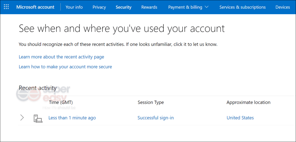Click the Time (GMT) column header

pyautogui.click(x=61, y=102)
